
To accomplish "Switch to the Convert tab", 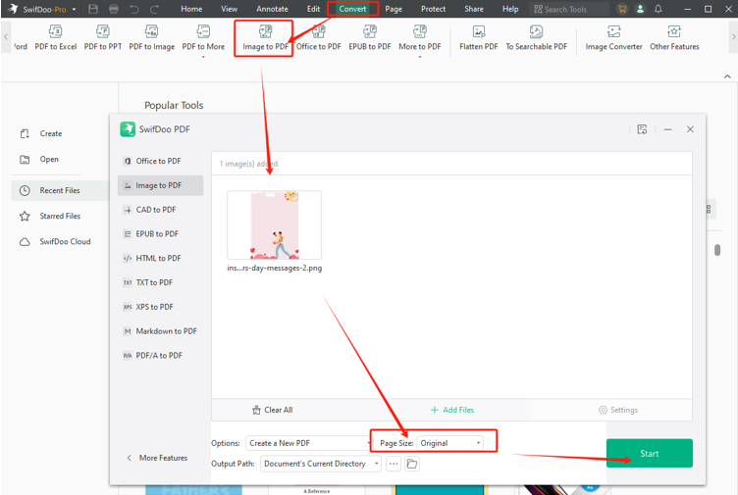I will [x=352, y=9].
